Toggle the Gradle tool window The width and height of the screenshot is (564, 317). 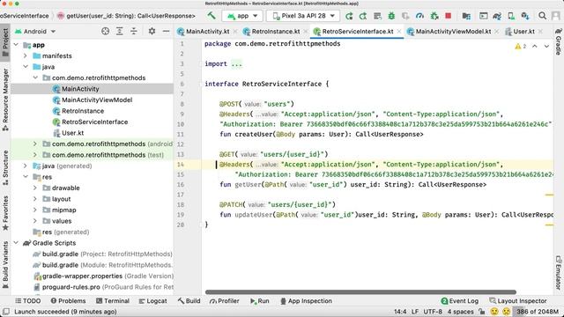pyautogui.click(x=558, y=41)
